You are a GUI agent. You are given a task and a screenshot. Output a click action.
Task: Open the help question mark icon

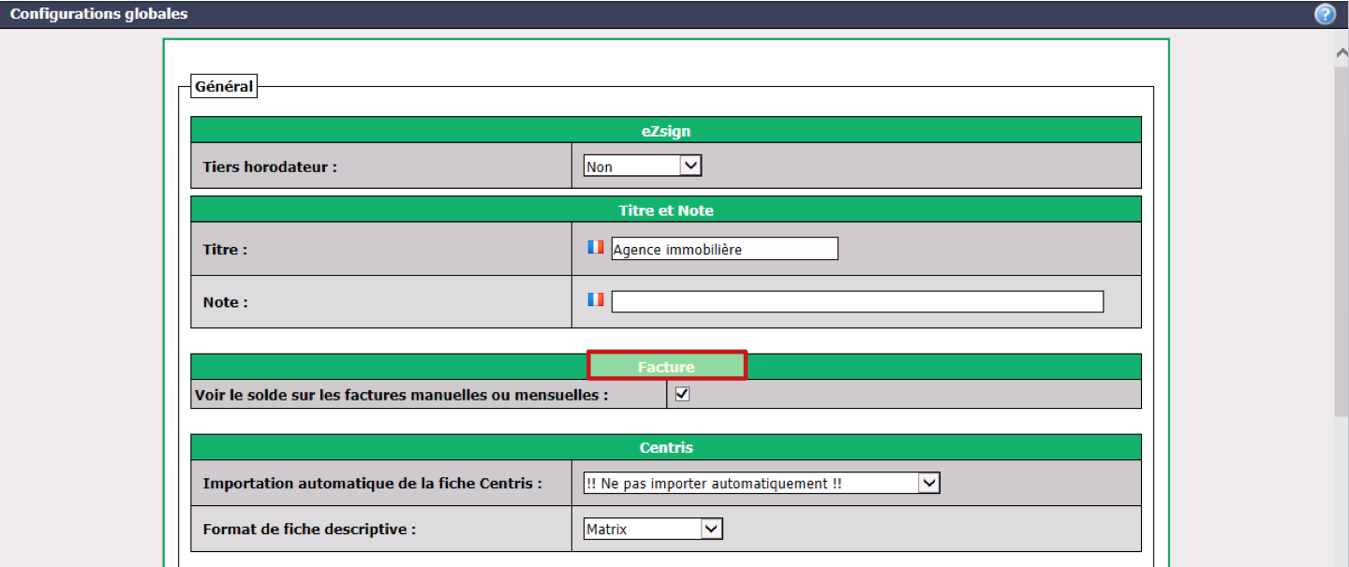tap(1325, 14)
